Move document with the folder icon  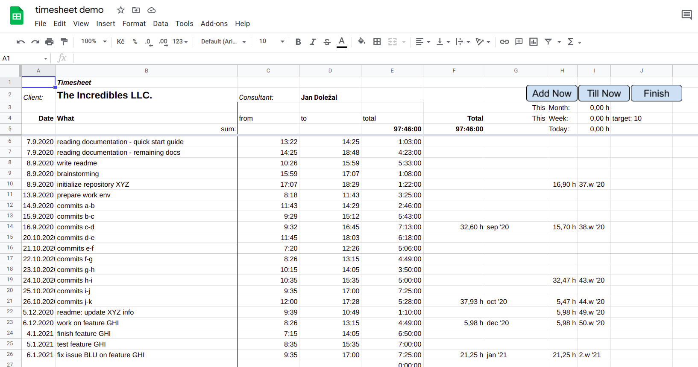136,10
